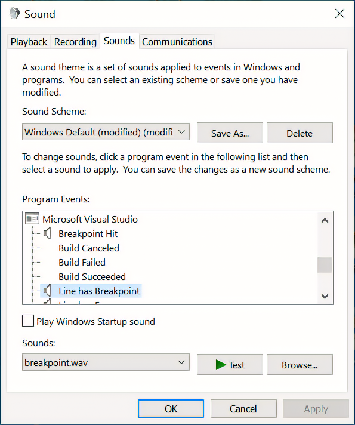355x425 pixels.
Task: Click the green play icon on Test
Action: pos(221,365)
